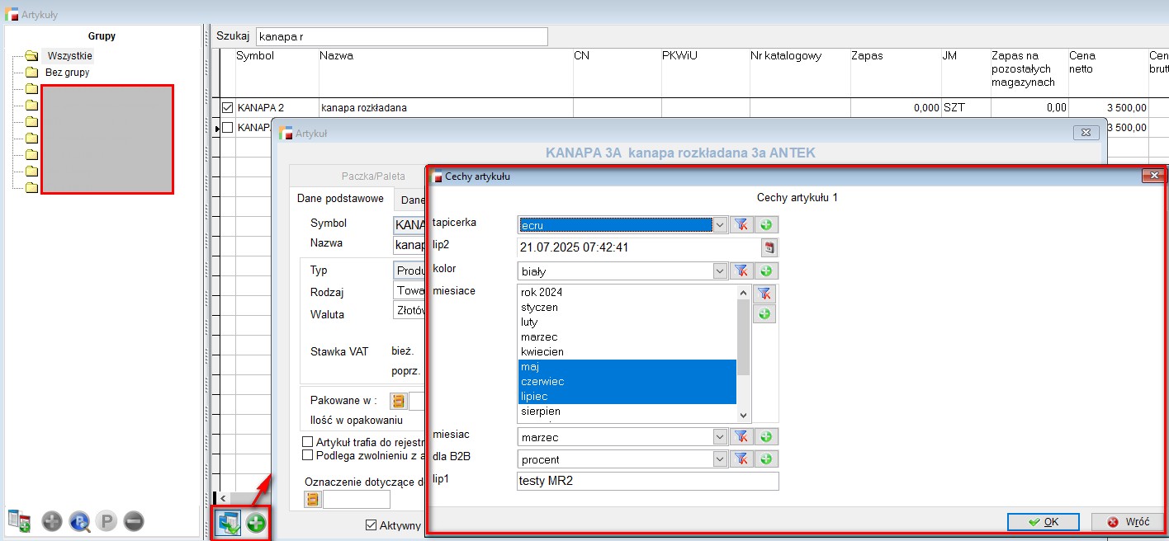Image resolution: width=1169 pixels, height=541 pixels.
Task: Click the blue P search icon
Action: 79,521
